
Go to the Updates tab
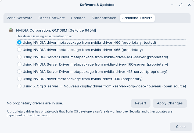point(78,18)
